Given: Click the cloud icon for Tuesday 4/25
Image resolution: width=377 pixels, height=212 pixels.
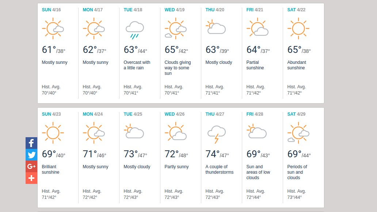Looking at the screenshot, I should (134, 132).
